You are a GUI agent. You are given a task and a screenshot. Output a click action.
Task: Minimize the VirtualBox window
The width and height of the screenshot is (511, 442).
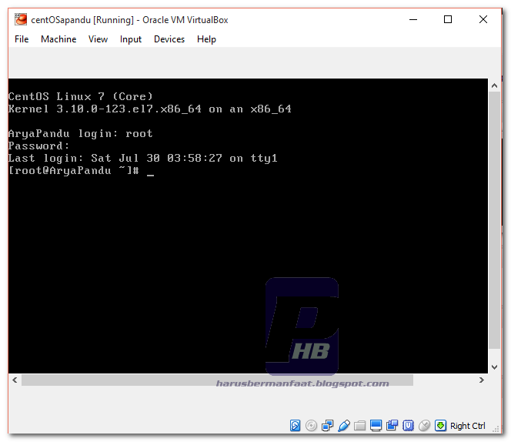tap(413, 19)
